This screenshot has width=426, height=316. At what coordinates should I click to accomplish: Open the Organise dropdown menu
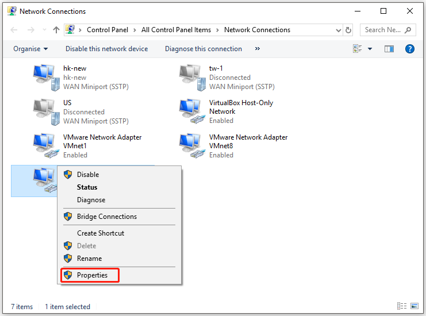[x=30, y=49]
